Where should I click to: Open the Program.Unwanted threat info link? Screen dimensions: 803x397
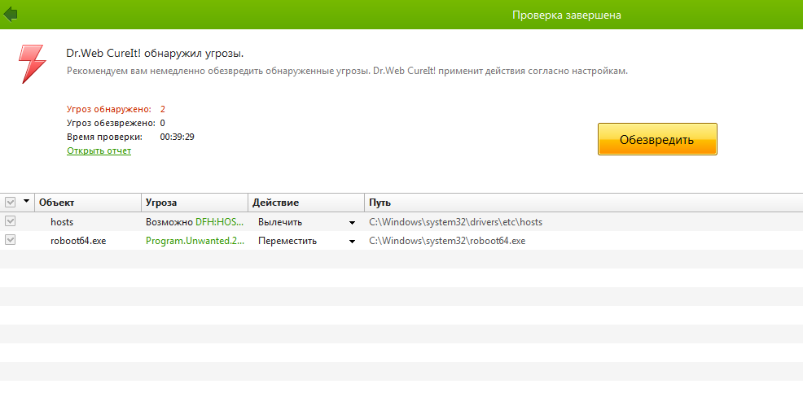[195, 240]
